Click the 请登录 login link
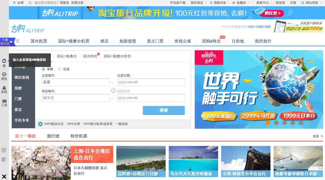This screenshot has height=180, width=325. coord(64,3)
